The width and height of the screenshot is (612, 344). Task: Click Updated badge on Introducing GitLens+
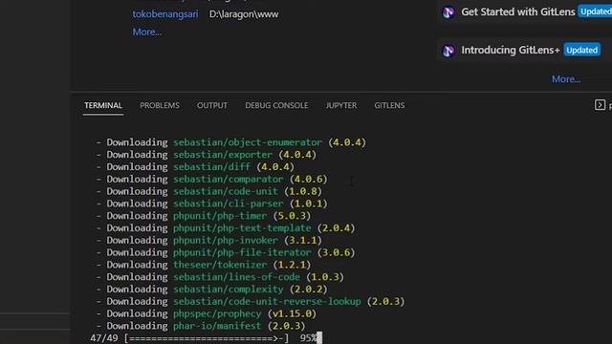point(582,51)
